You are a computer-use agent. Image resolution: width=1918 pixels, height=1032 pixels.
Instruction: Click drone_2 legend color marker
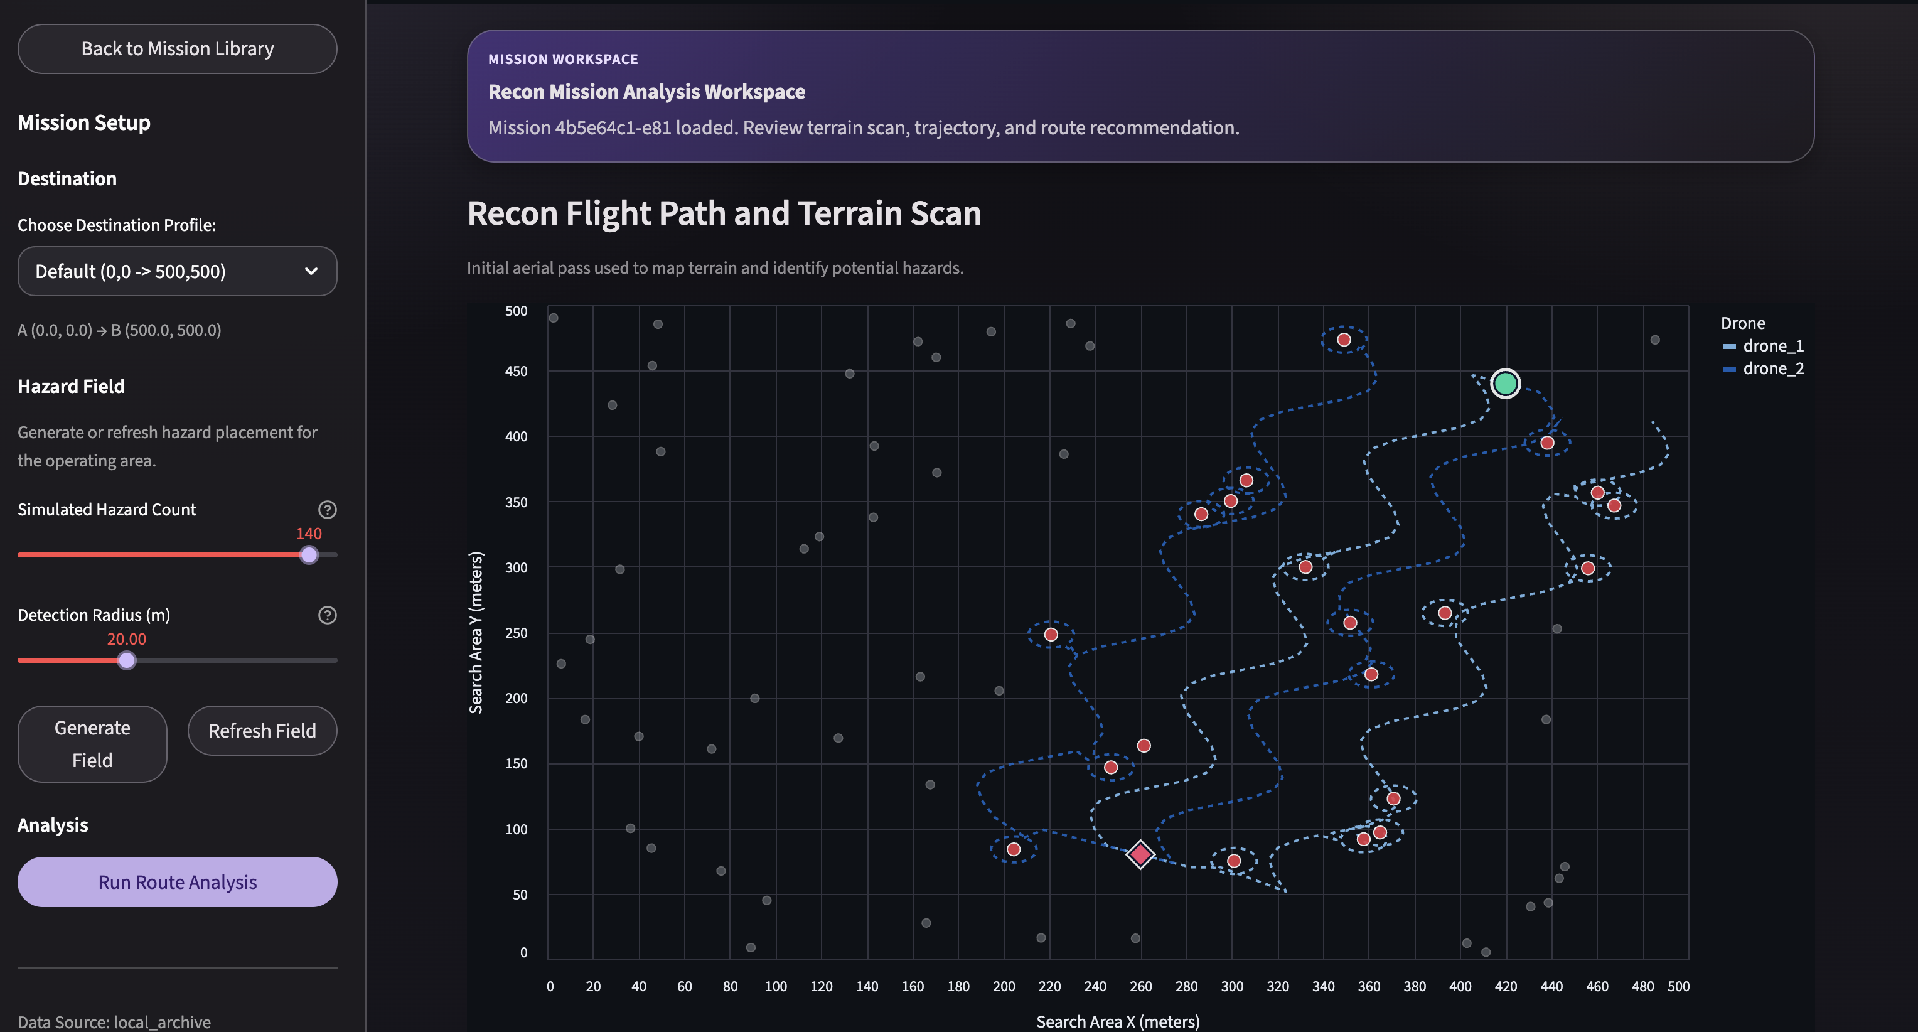tap(1729, 369)
